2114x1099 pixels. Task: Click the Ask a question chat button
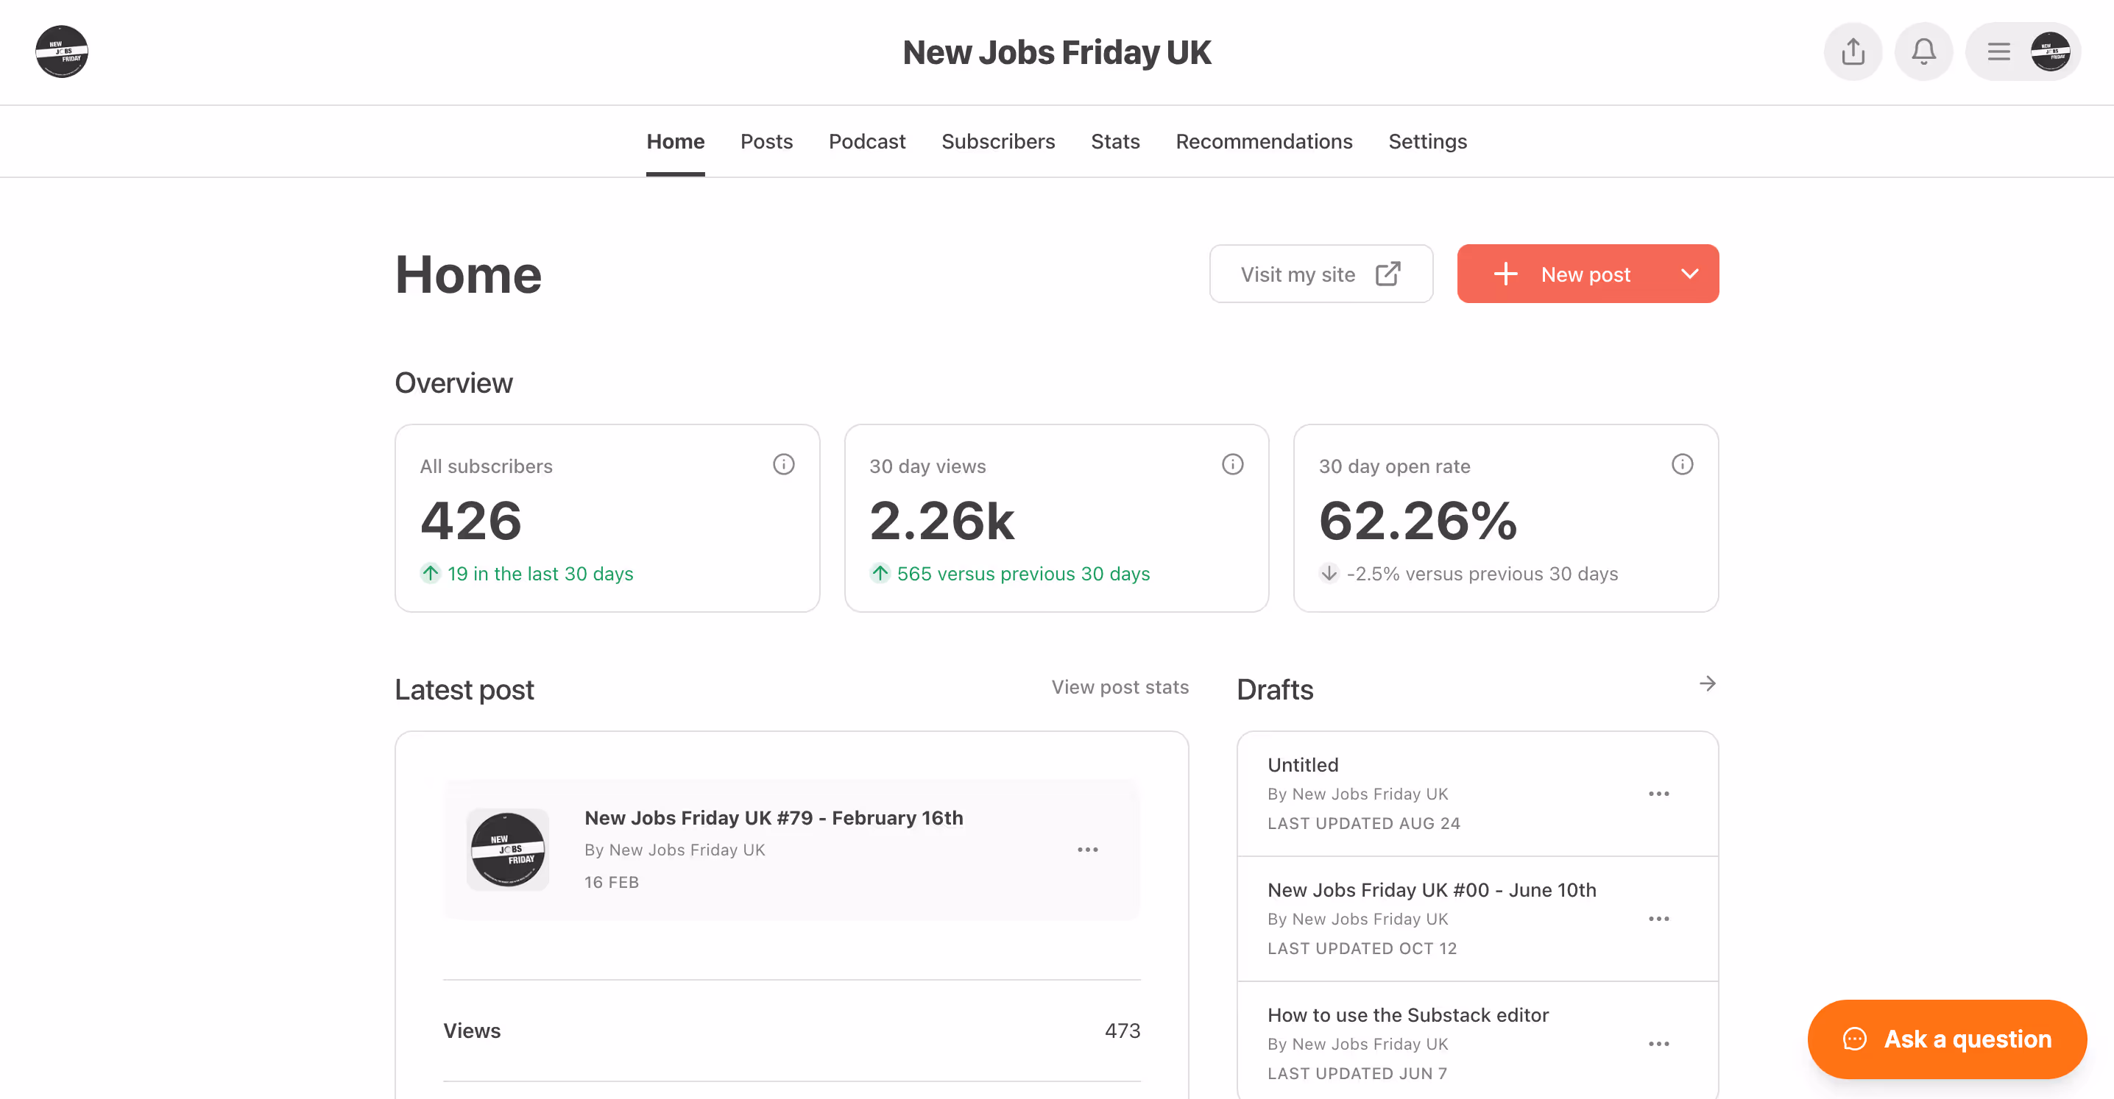click(1947, 1039)
